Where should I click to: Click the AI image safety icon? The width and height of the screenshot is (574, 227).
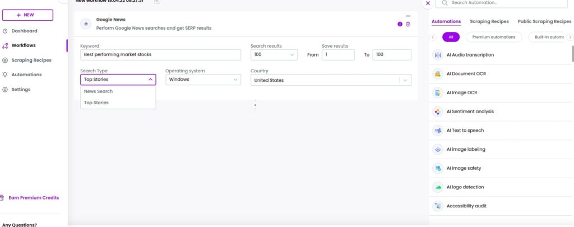click(x=438, y=168)
